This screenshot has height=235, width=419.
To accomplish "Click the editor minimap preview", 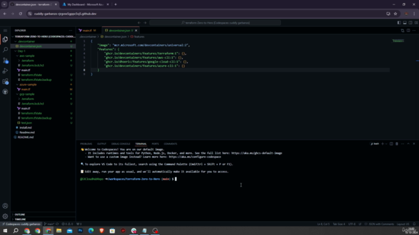I will (x=398, y=41).
